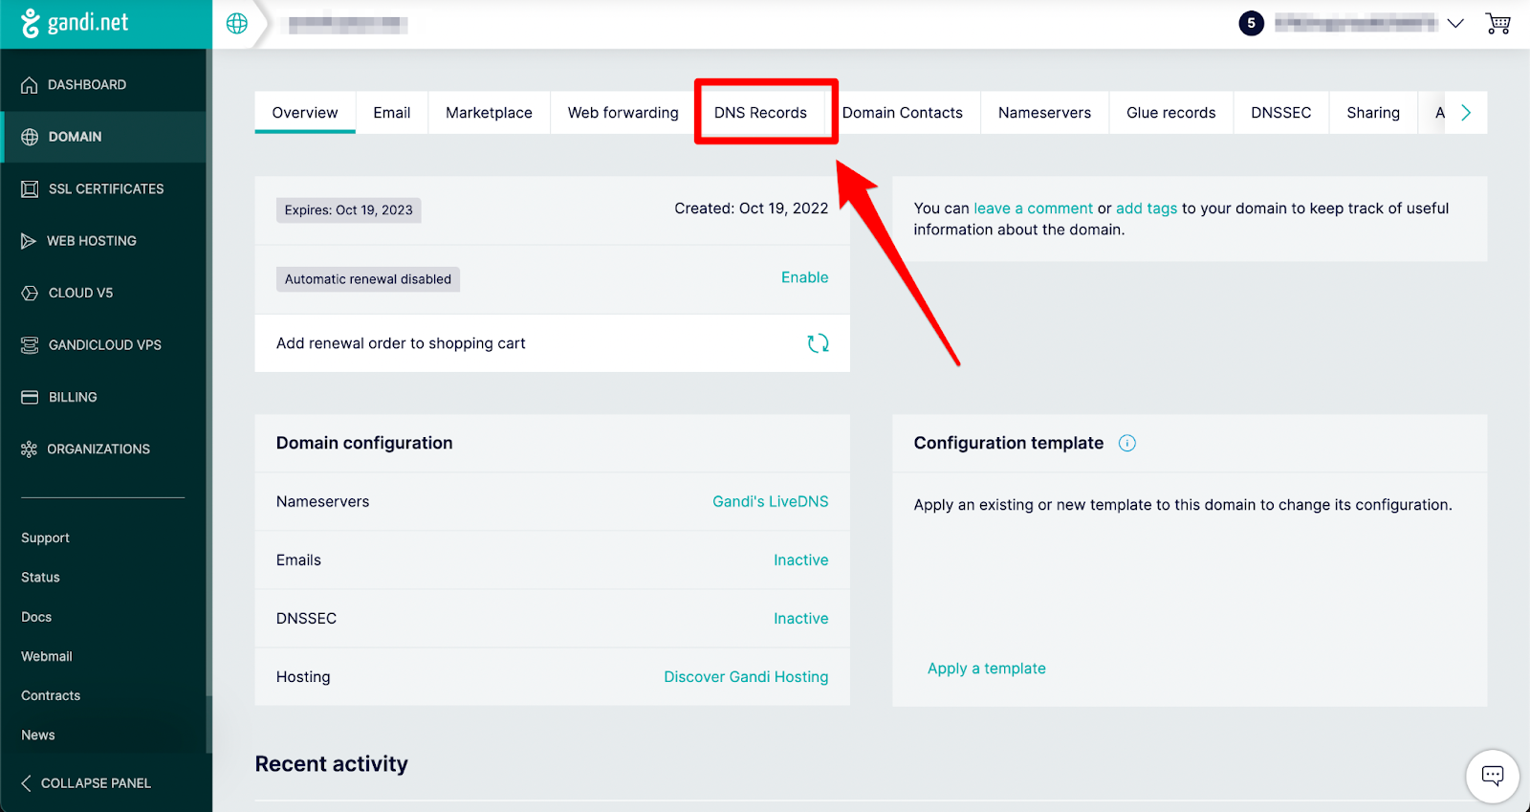Viewport: 1530px width, 812px height.
Task: Show more tabs with right chevron
Action: click(x=1466, y=113)
